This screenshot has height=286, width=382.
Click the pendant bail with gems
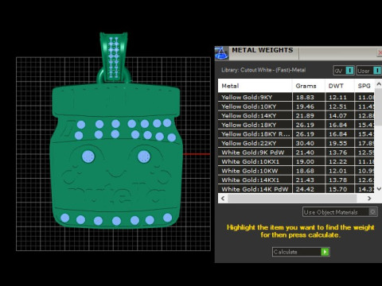coord(114,57)
